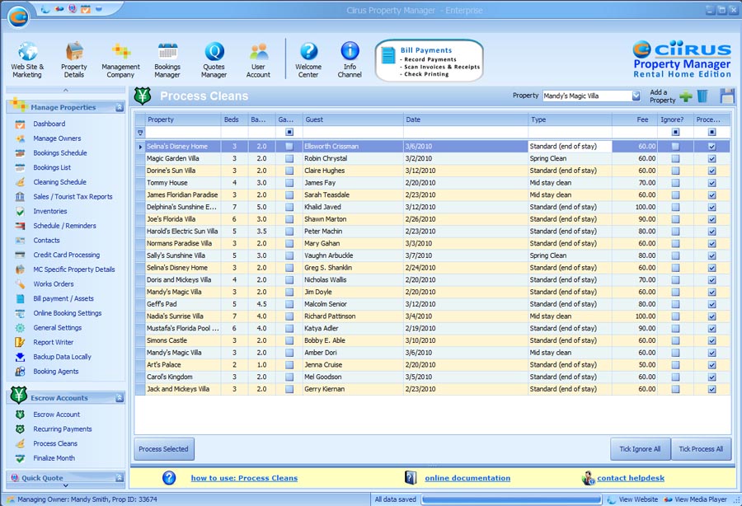
Task: Click the Bill Payments banner
Action: pos(430,60)
